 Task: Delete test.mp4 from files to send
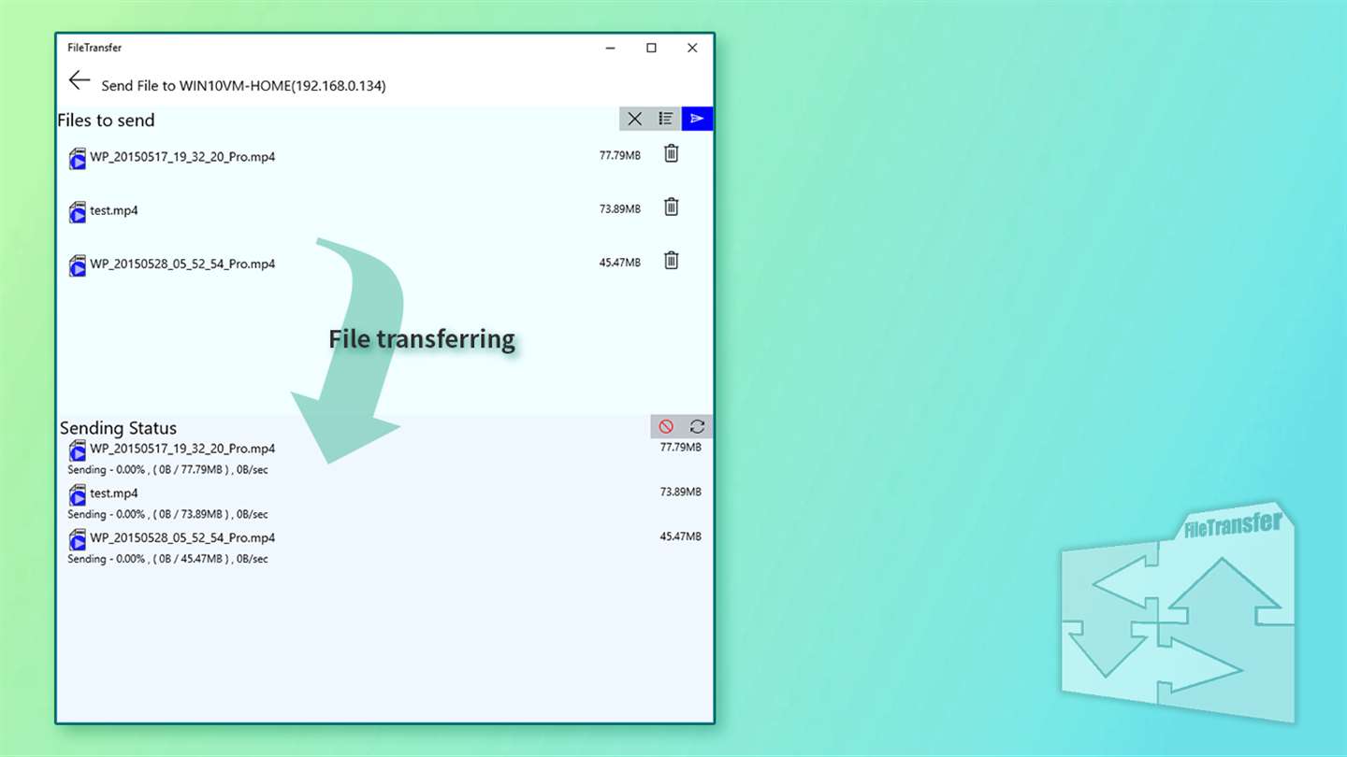pyautogui.click(x=671, y=207)
